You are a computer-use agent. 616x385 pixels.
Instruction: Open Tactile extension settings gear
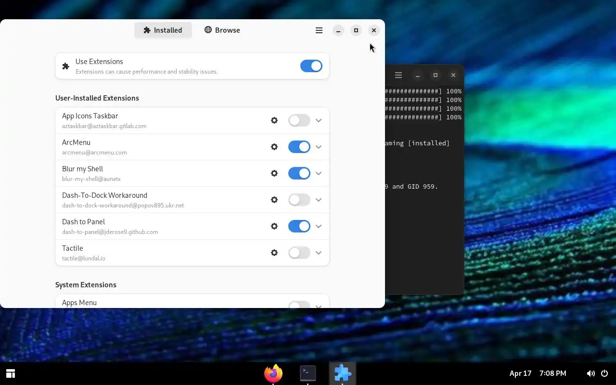(274, 253)
